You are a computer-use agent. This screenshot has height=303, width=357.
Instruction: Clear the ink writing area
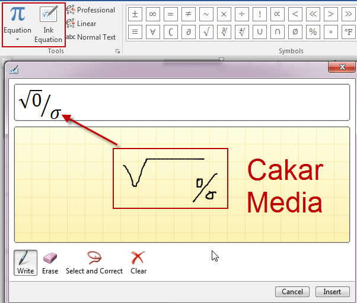coord(138,263)
